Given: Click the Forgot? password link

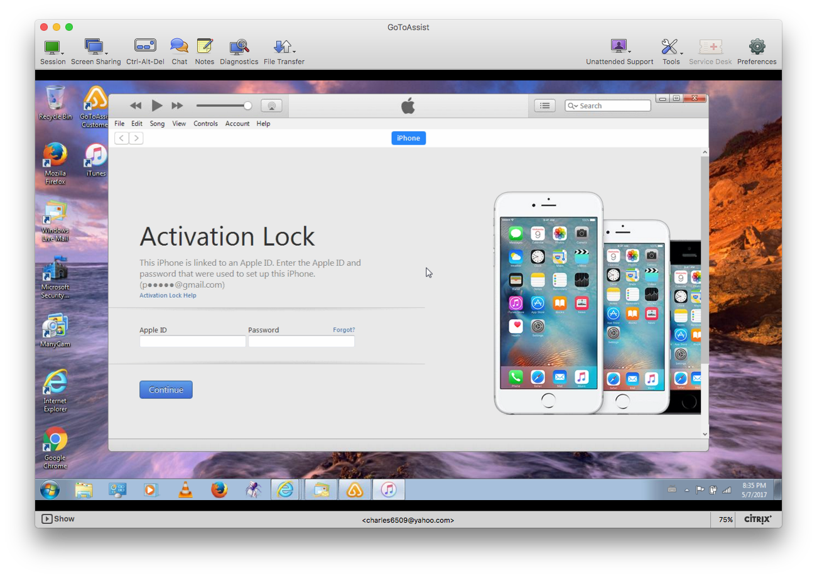Looking at the screenshot, I should point(344,330).
